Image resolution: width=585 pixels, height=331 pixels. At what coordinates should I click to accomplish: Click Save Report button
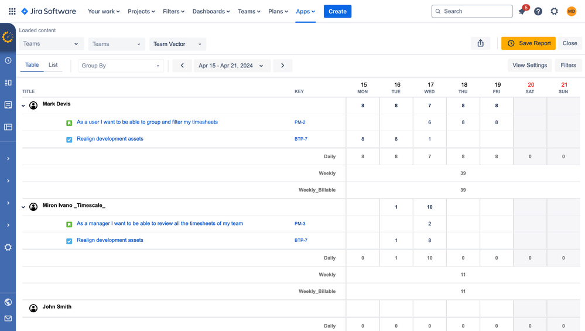click(x=528, y=43)
